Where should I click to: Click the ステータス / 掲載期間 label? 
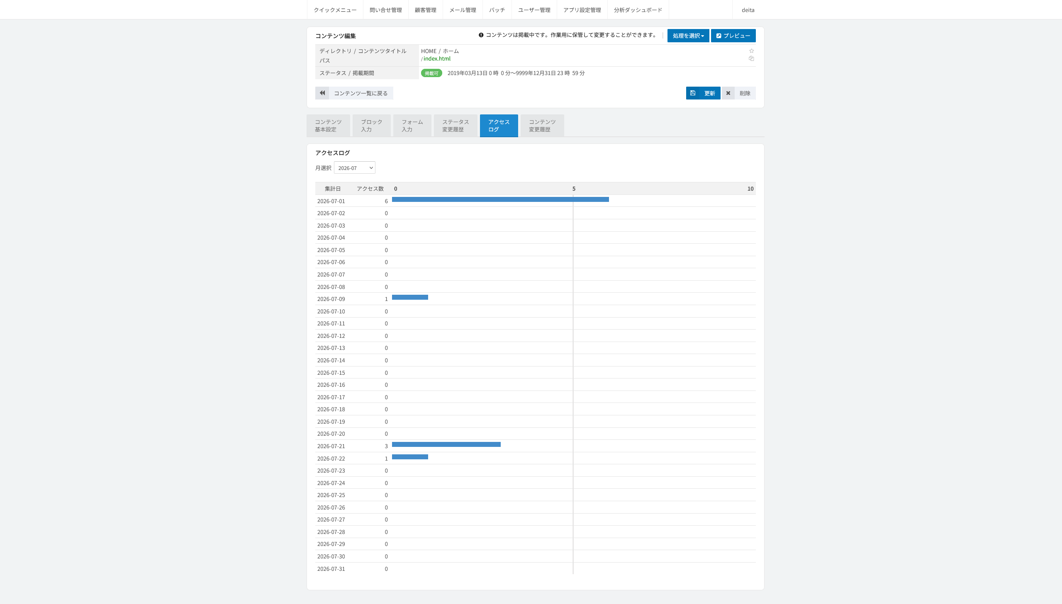click(346, 73)
